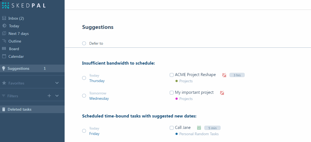The image size is (311, 142).
Task: Click the Suggestions lightbulb icon
Action: pyautogui.click(x=4, y=68)
